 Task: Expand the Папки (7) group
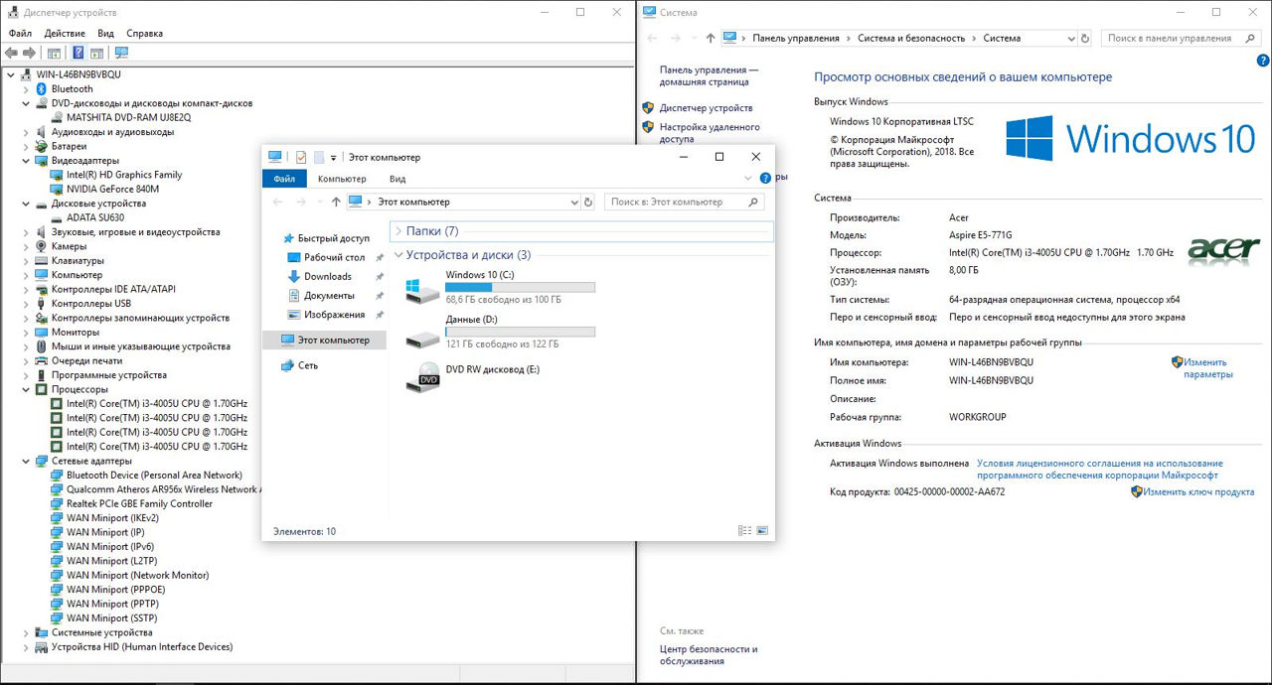[398, 231]
